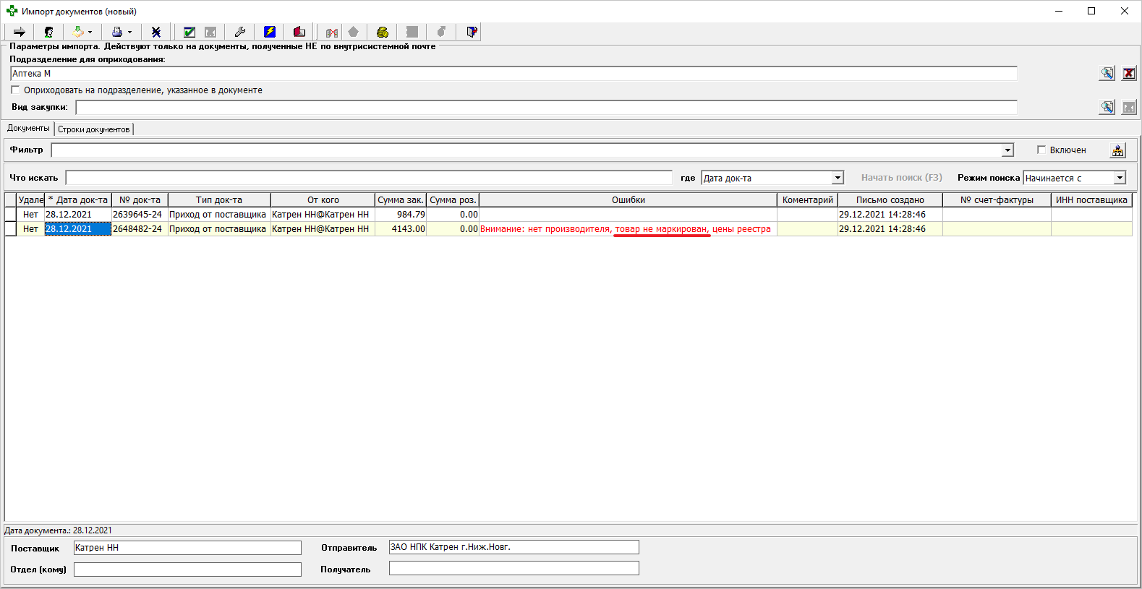Expand Режим поиска 'Начинается с' dropdown
The height and width of the screenshot is (589, 1142).
(1120, 178)
